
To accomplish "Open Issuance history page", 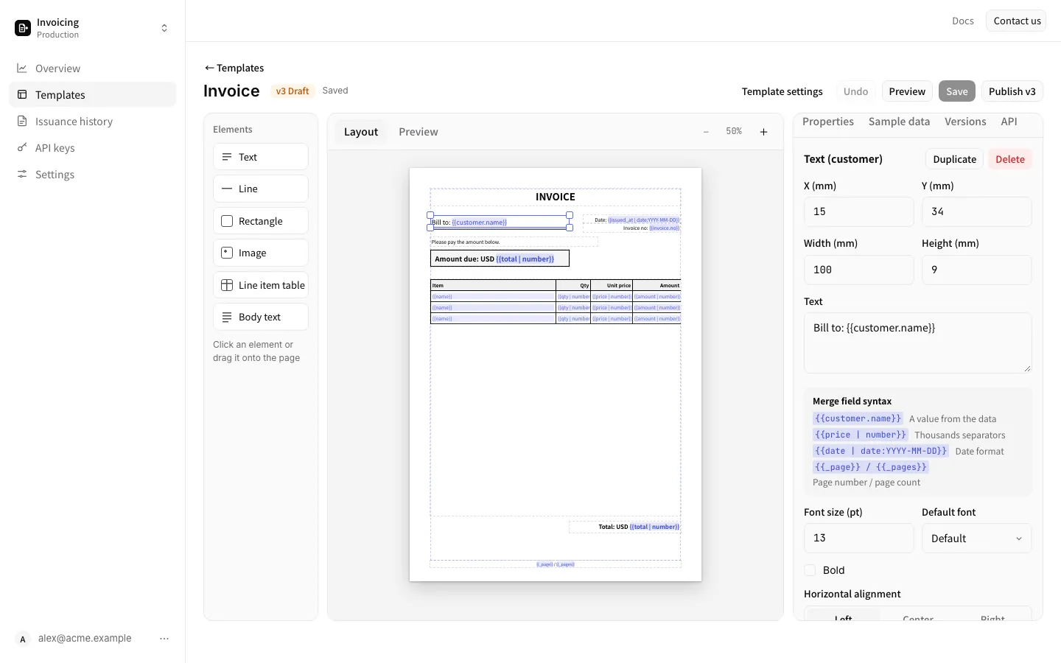I will 92,122.
